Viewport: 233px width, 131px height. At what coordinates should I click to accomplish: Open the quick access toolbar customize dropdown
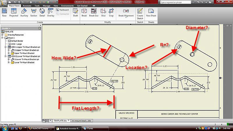tap(57, 2)
